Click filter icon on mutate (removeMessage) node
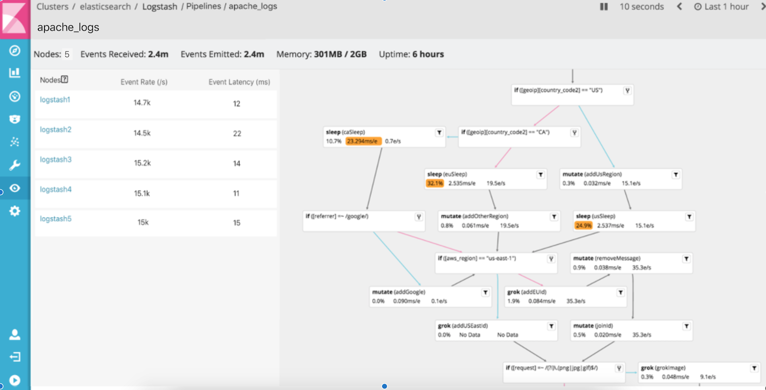 687,259
